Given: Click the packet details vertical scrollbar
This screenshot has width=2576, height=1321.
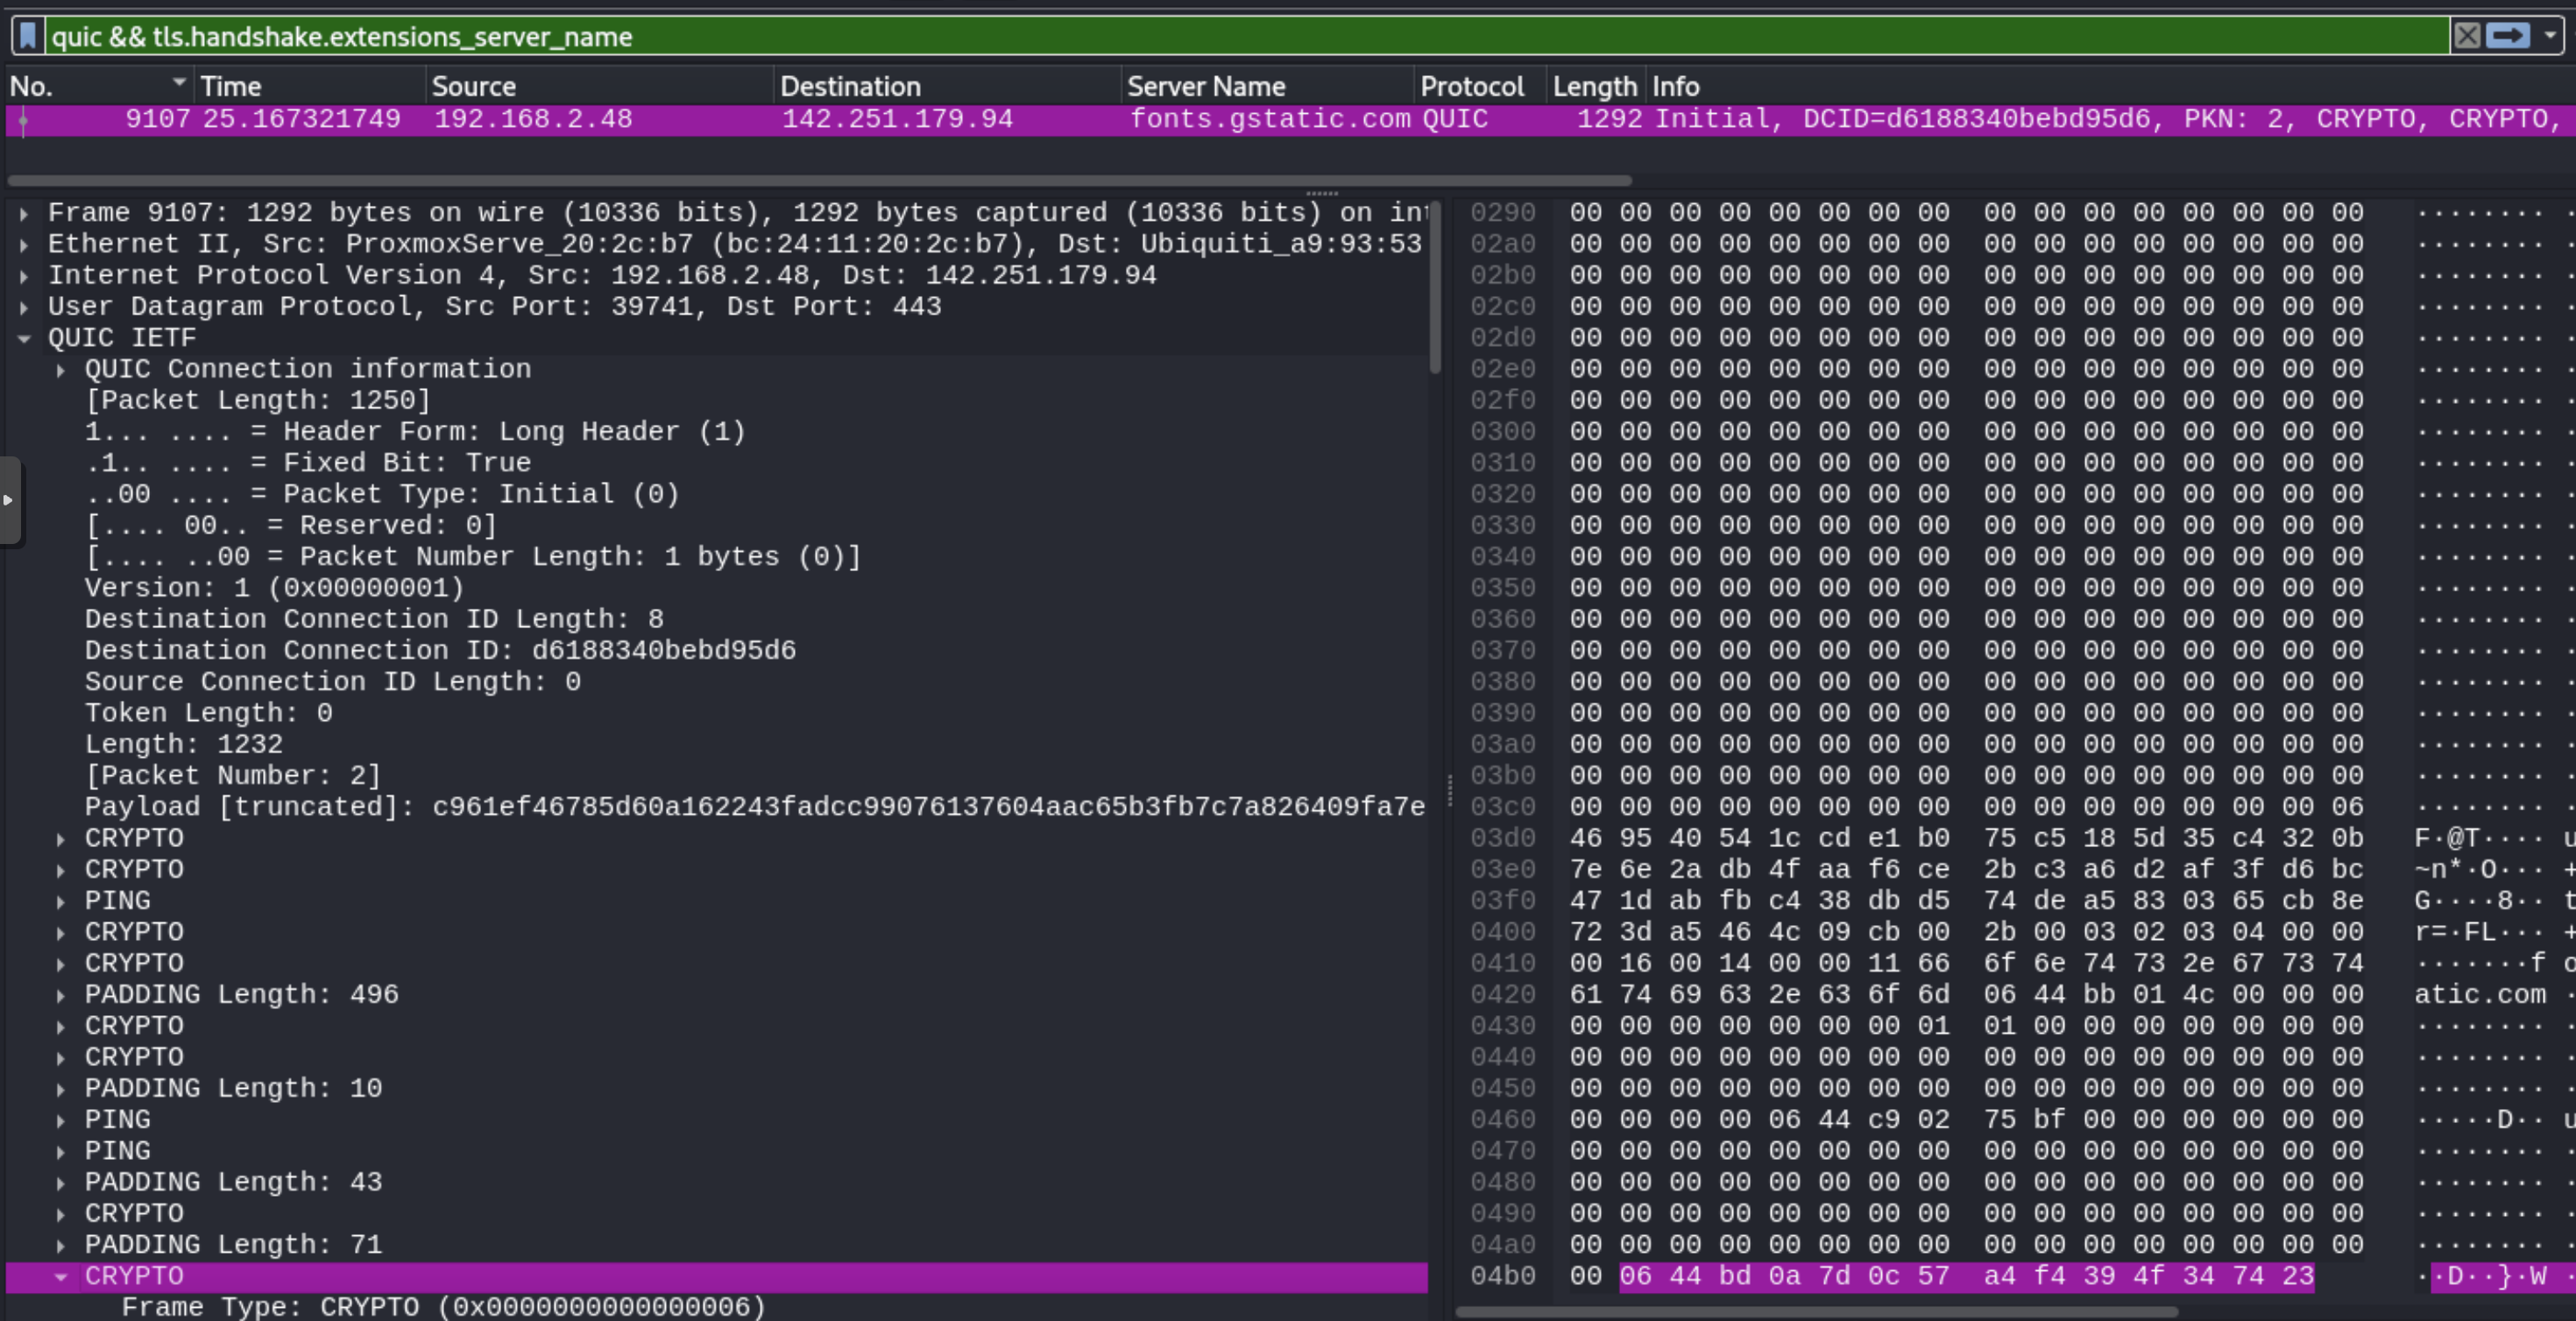Looking at the screenshot, I should pos(1435,287).
